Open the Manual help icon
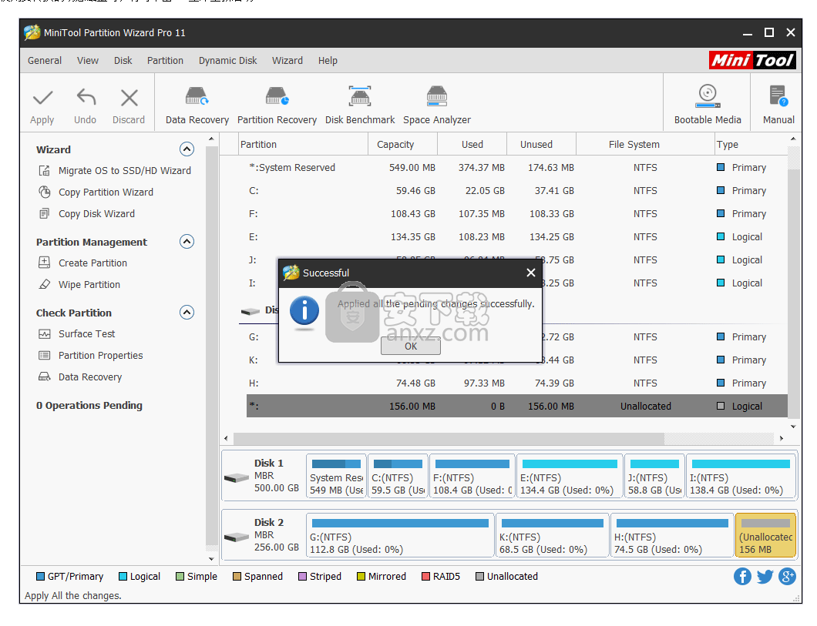The image size is (817, 626). [778, 96]
